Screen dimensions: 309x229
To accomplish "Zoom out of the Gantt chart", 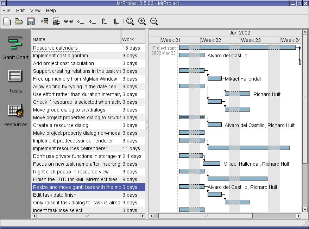I will coord(154,21).
